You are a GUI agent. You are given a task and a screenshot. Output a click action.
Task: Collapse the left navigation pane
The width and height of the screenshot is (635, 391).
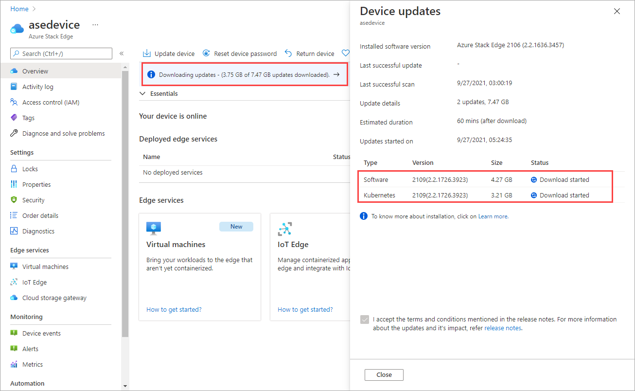point(122,53)
